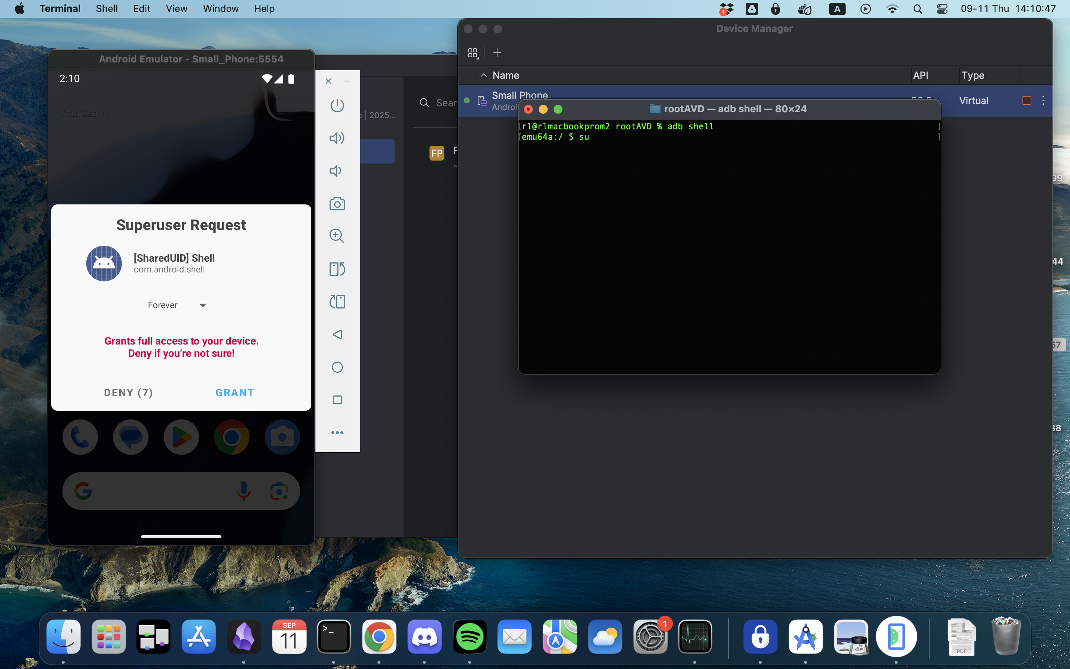Open the Edit menu
The width and height of the screenshot is (1070, 669).
pyautogui.click(x=142, y=9)
